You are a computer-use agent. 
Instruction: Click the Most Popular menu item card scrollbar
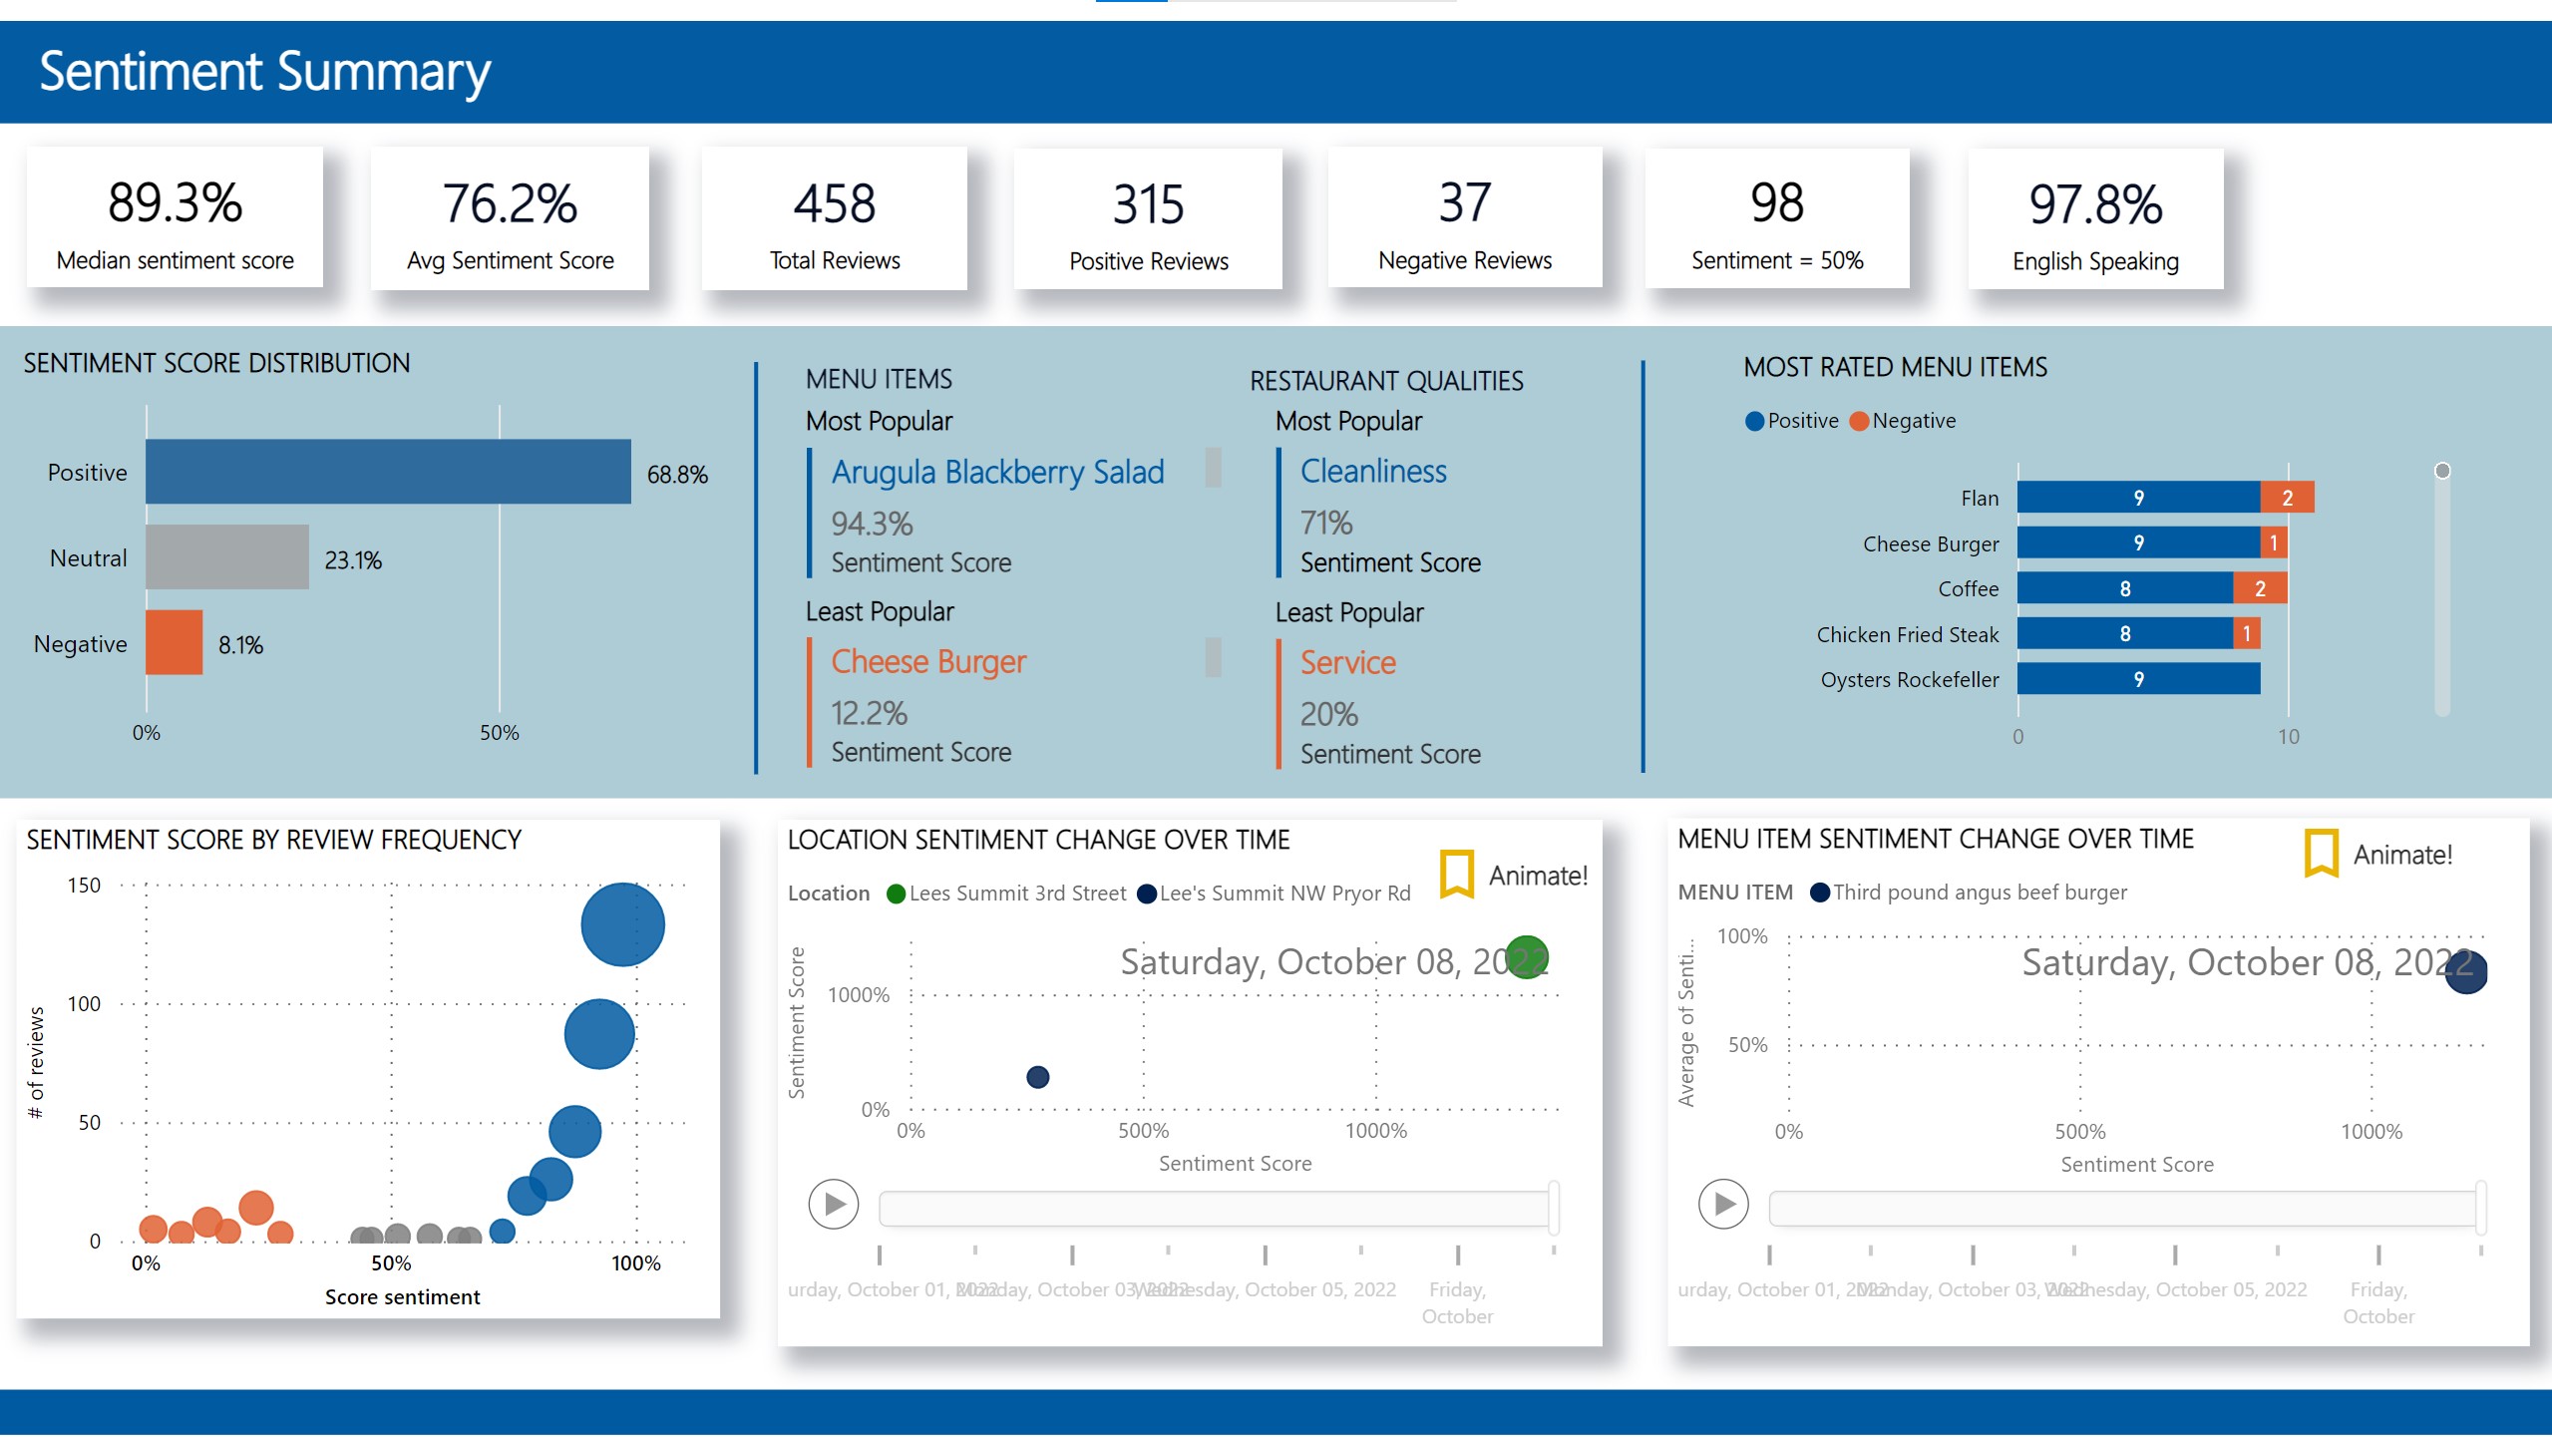[x=1214, y=468]
